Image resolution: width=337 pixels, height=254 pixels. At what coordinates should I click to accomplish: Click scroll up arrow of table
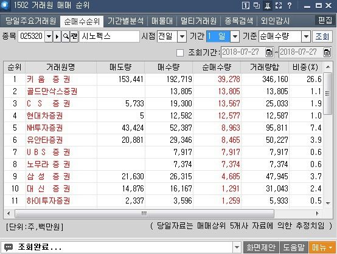pyautogui.click(x=328, y=67)
